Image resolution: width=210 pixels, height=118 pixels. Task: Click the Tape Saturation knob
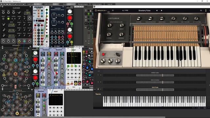tap(150, 18)
